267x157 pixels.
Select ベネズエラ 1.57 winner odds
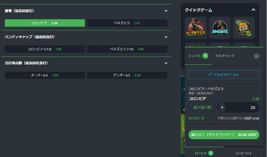(x=127, y=23)
